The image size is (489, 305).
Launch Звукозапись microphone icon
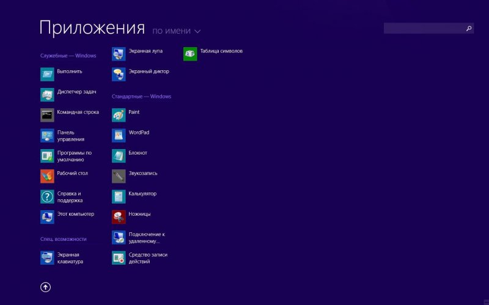point(119,176)
